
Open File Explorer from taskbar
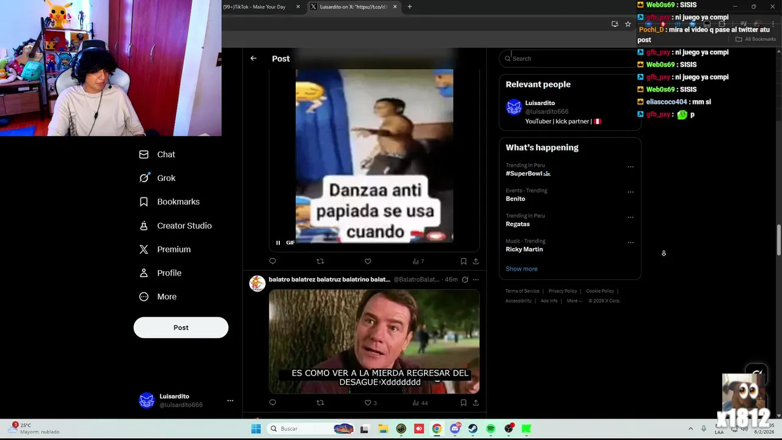[x=382, y=429]
